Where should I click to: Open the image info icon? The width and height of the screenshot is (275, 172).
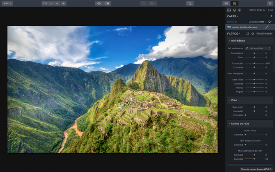pyautogui.click(x=240, y=10)
